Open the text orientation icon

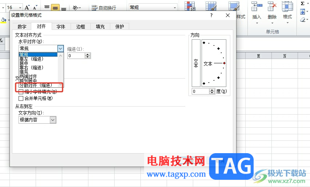[76, 8]
